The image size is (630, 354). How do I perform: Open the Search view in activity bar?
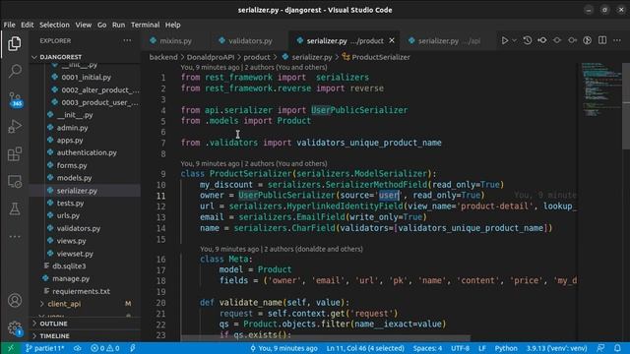[15, 71]
